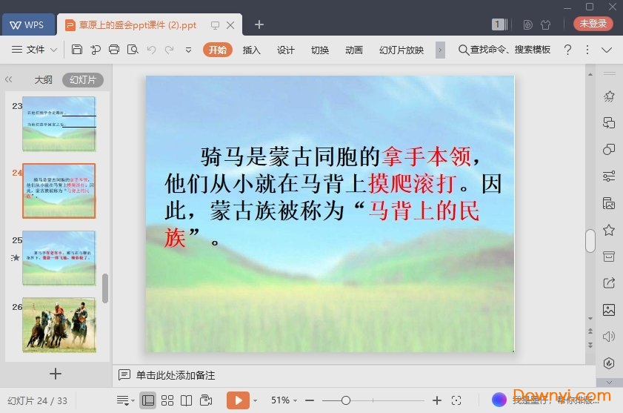Collapse the ribbon with chevron

[x=606, y=50]
